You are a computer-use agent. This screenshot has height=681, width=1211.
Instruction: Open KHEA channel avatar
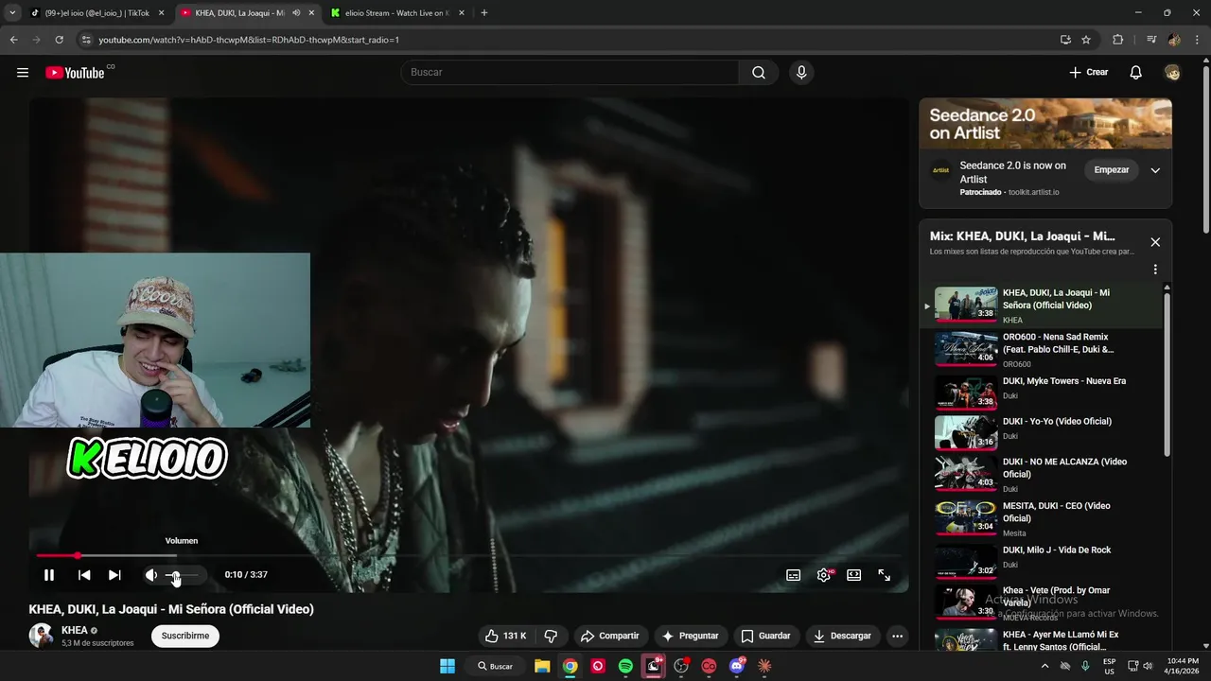tap(42, 636)
